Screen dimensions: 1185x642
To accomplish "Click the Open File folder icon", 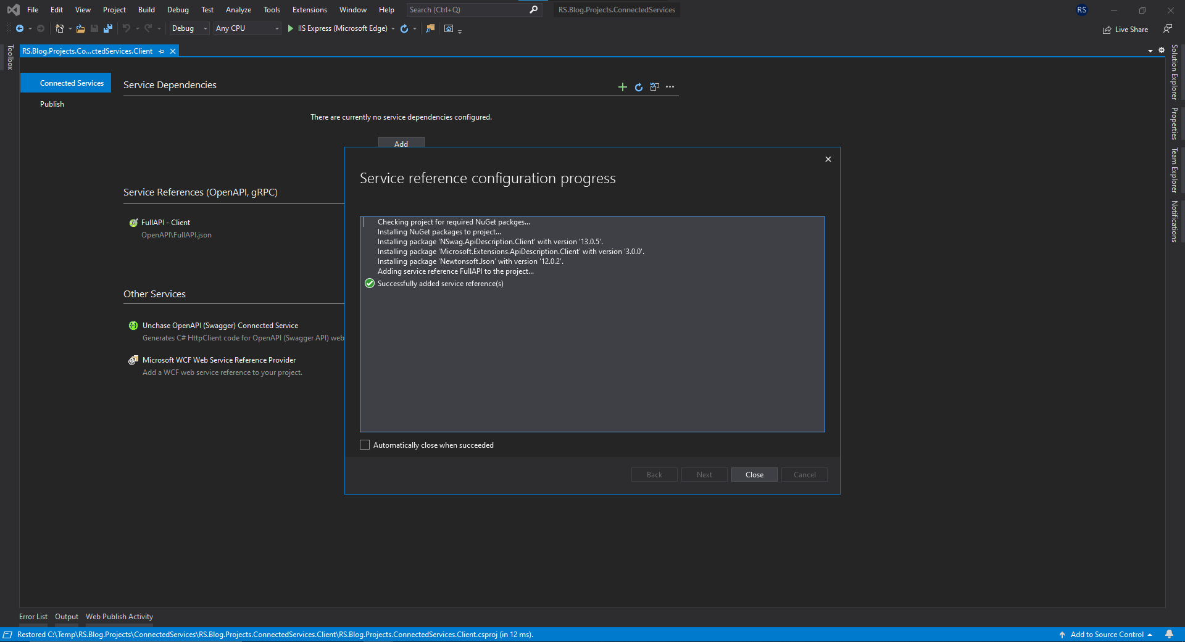I will [80, 28].
